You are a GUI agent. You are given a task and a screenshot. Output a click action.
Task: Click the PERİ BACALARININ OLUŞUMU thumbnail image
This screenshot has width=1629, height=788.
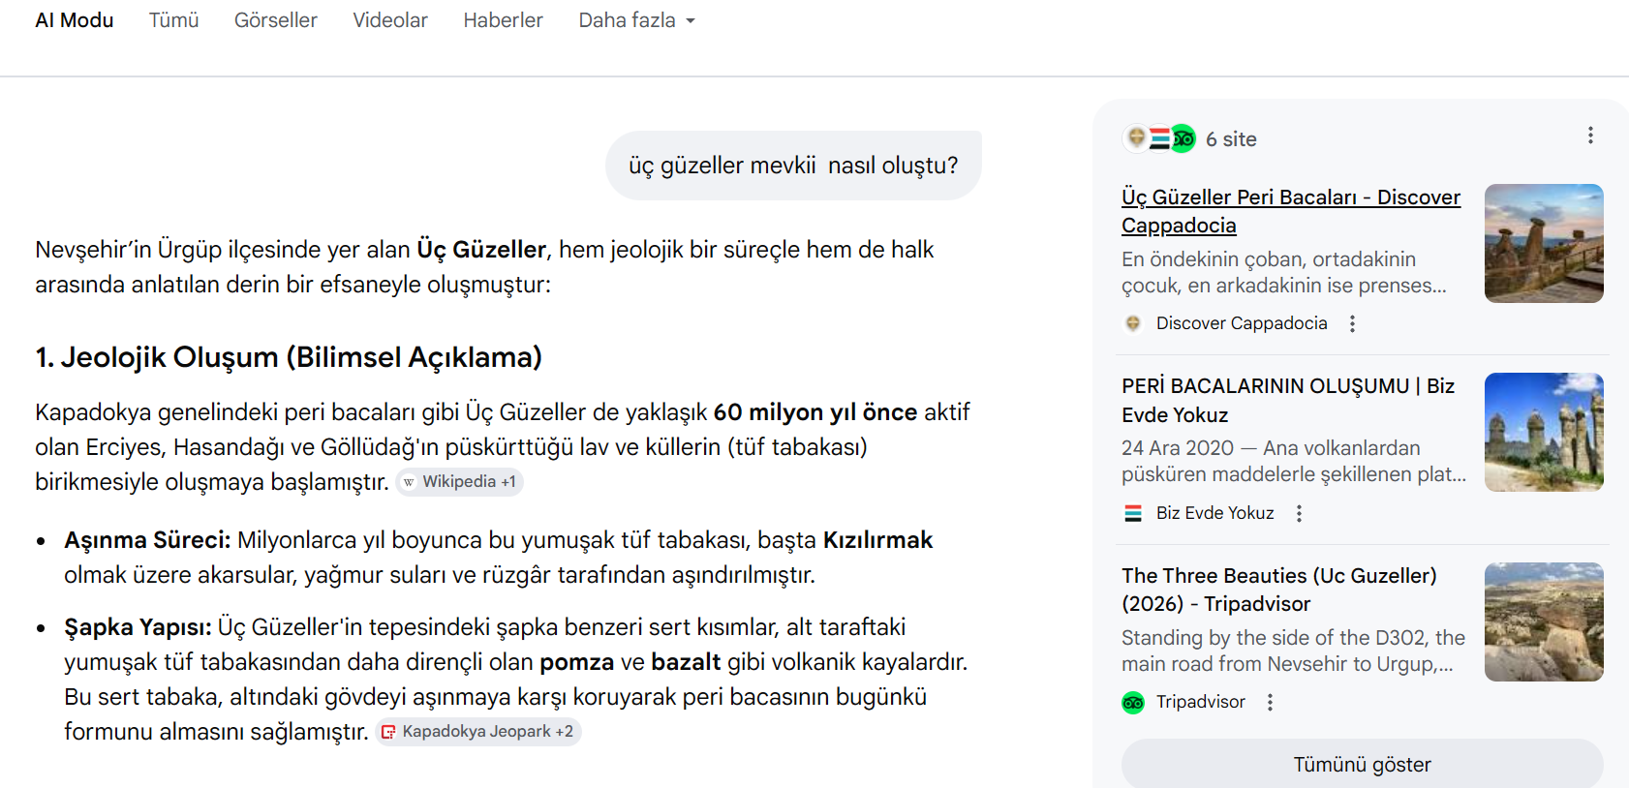1543,432
